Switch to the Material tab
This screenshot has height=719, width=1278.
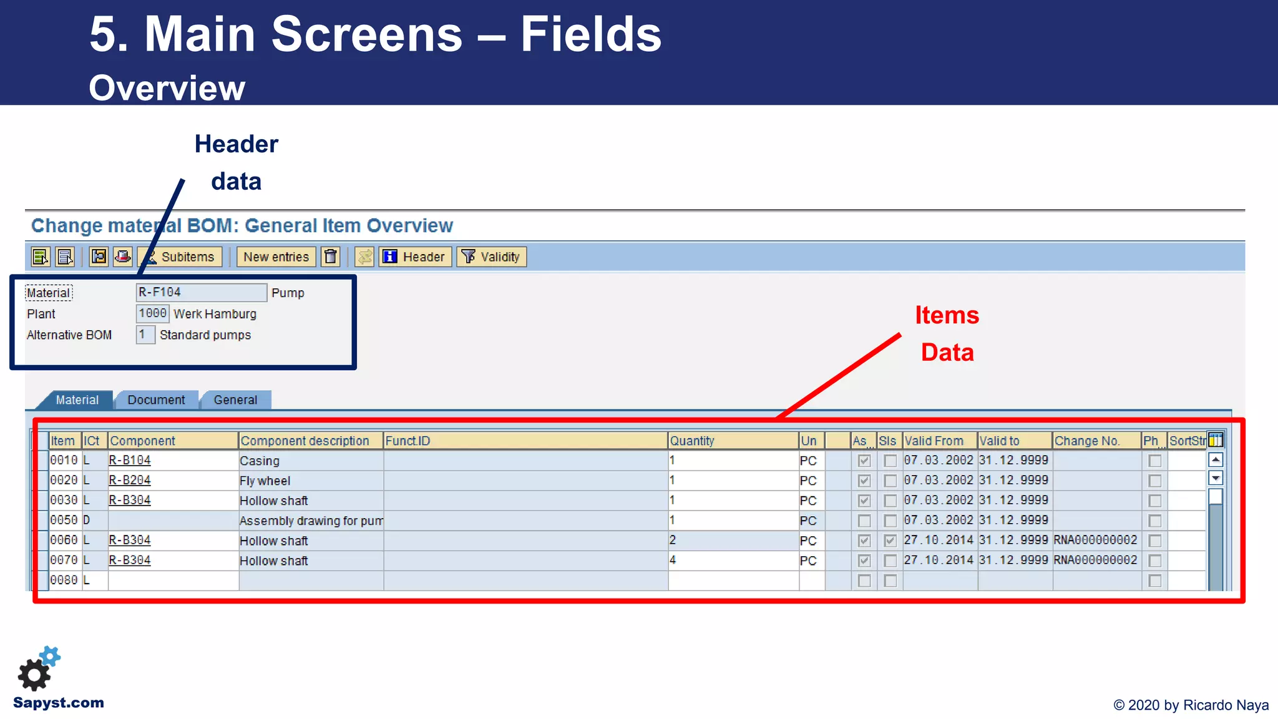point(77,399)
